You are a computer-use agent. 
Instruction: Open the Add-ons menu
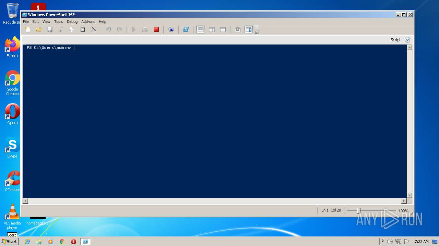pos(88,22)
